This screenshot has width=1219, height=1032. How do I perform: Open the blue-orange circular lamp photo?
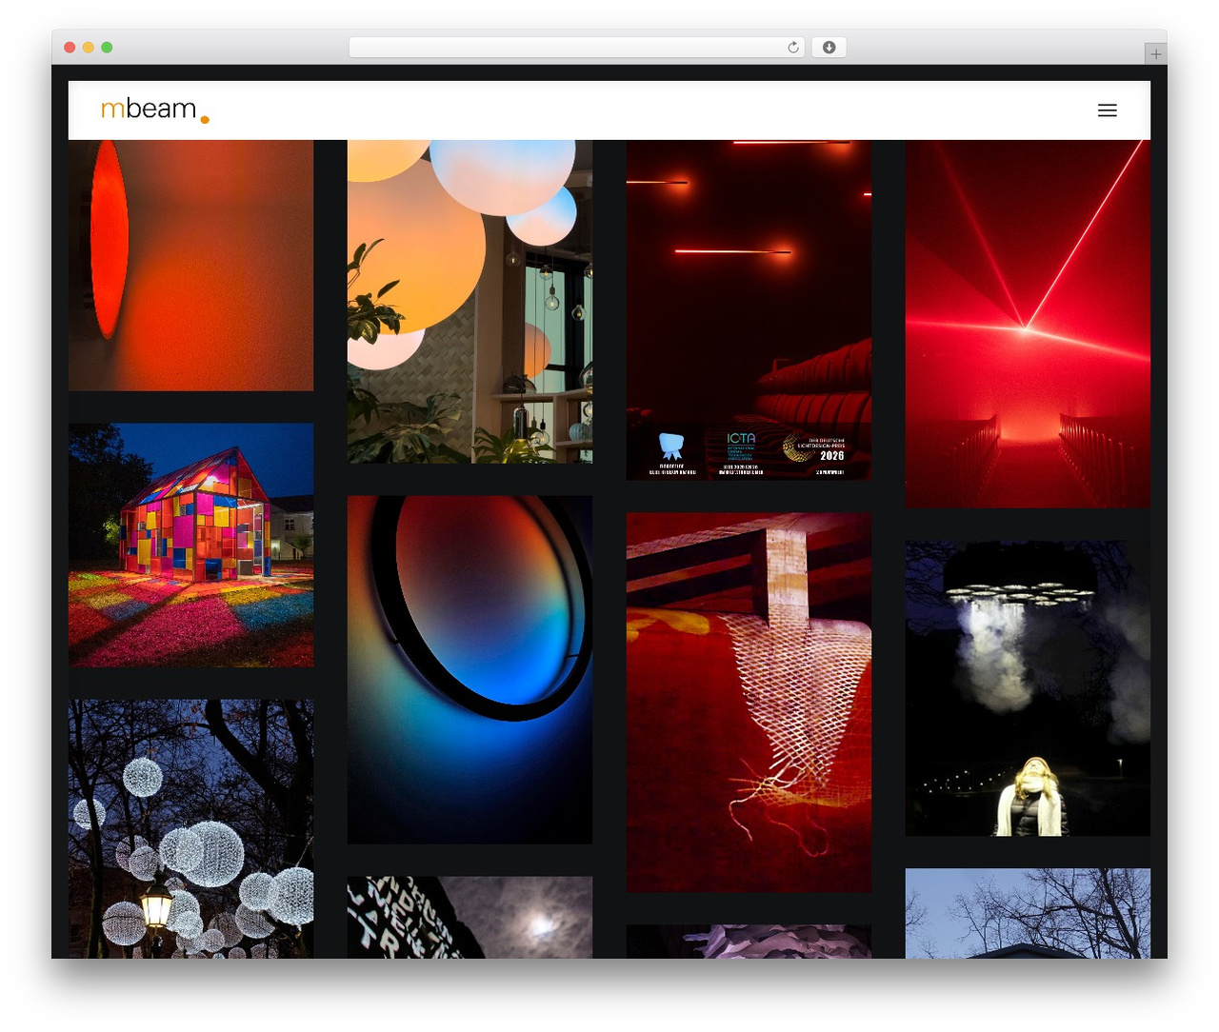[470, 670]
